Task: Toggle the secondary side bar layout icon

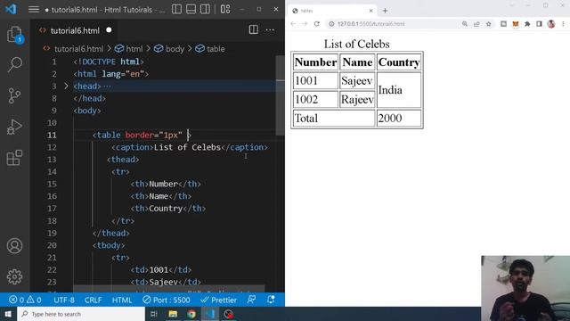Action: pyautogui.click(x=205, y=10)
